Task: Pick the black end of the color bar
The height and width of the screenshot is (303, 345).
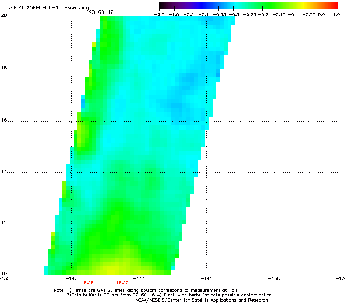Action: 163,6
